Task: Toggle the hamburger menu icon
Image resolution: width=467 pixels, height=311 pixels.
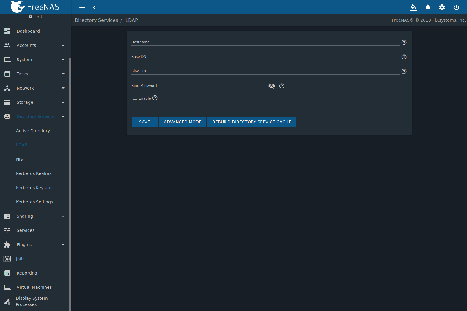Action: 82,7
